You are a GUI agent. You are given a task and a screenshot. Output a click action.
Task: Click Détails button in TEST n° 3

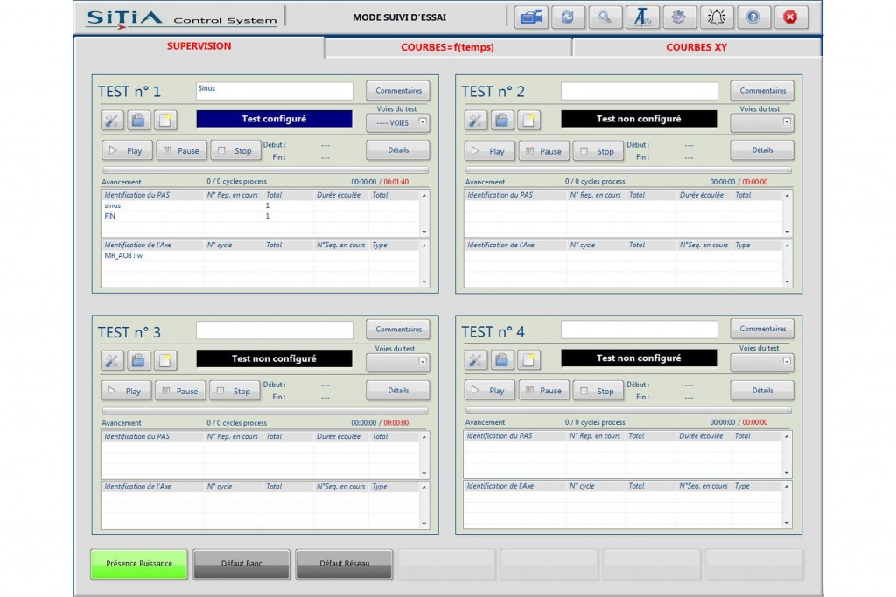click(398, 391)
